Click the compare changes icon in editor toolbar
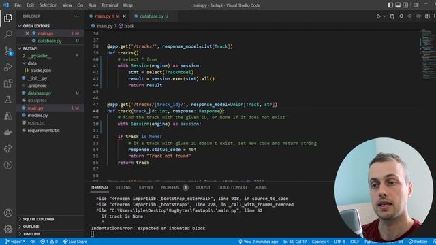Viewport: 436px width, 245px height. point(392,16)
